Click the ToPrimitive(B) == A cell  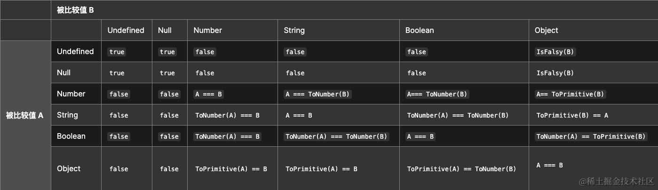(x=572, y=115)
